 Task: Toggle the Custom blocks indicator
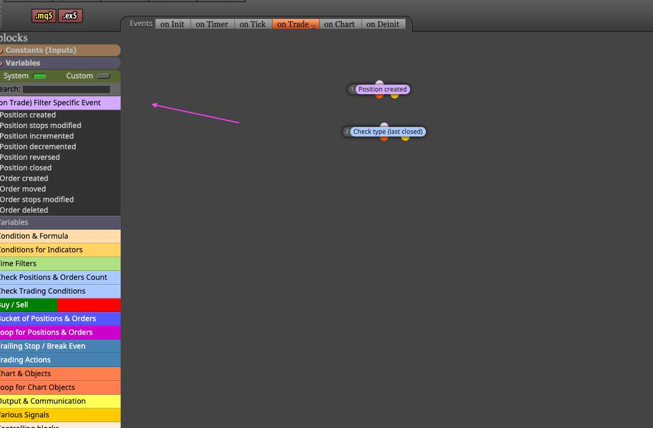pos(103,76)
